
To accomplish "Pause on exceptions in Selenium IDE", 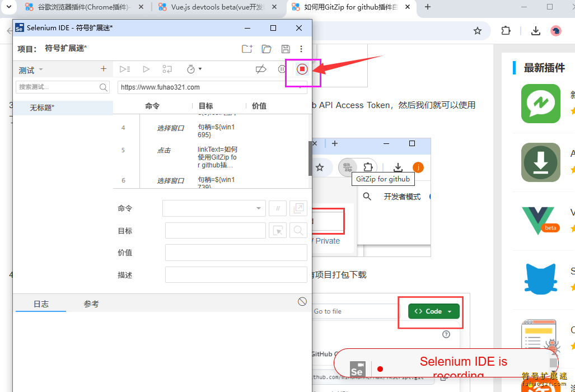I will [x=282, y=69].
